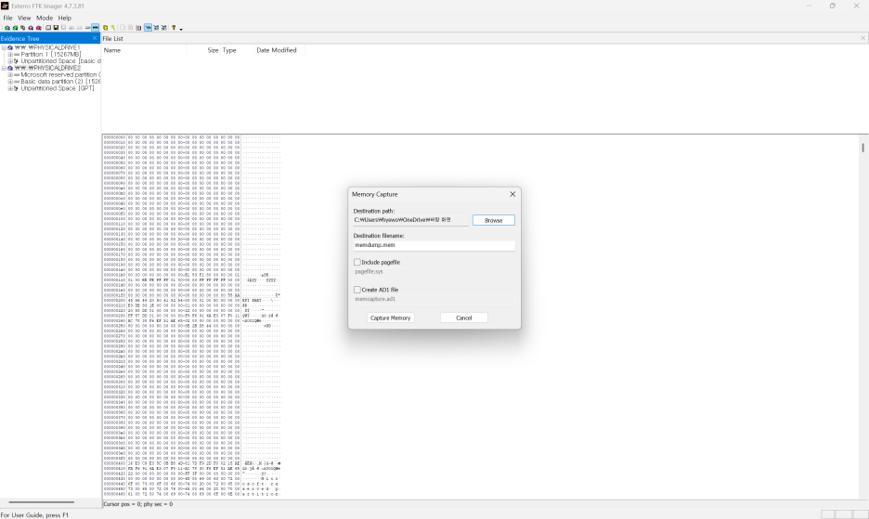The image size is (869, 519).
Task: Close the Evidence Tree pane
Action: (94, 38)
